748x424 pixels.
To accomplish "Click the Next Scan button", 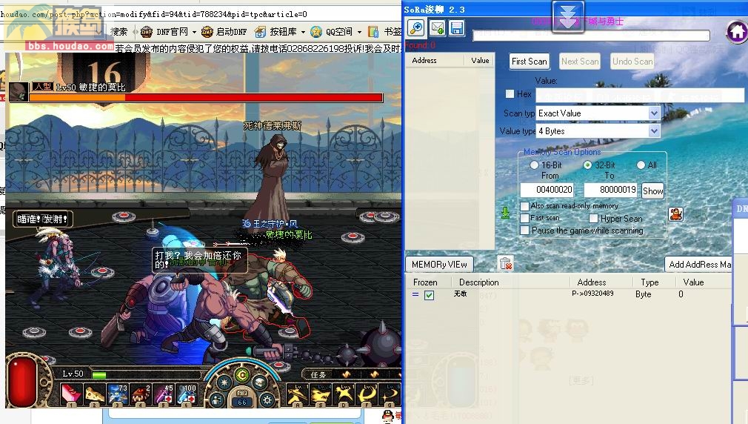I will (580, 61).
